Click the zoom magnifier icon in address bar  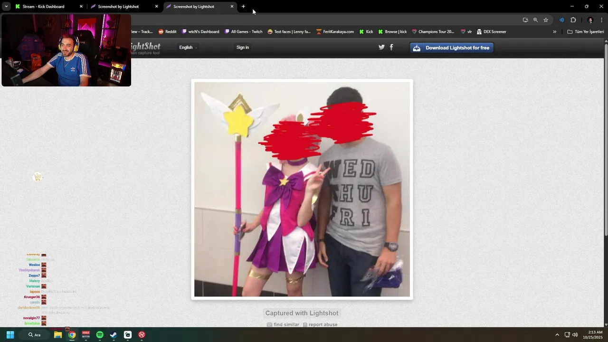(x=535, y=20)
